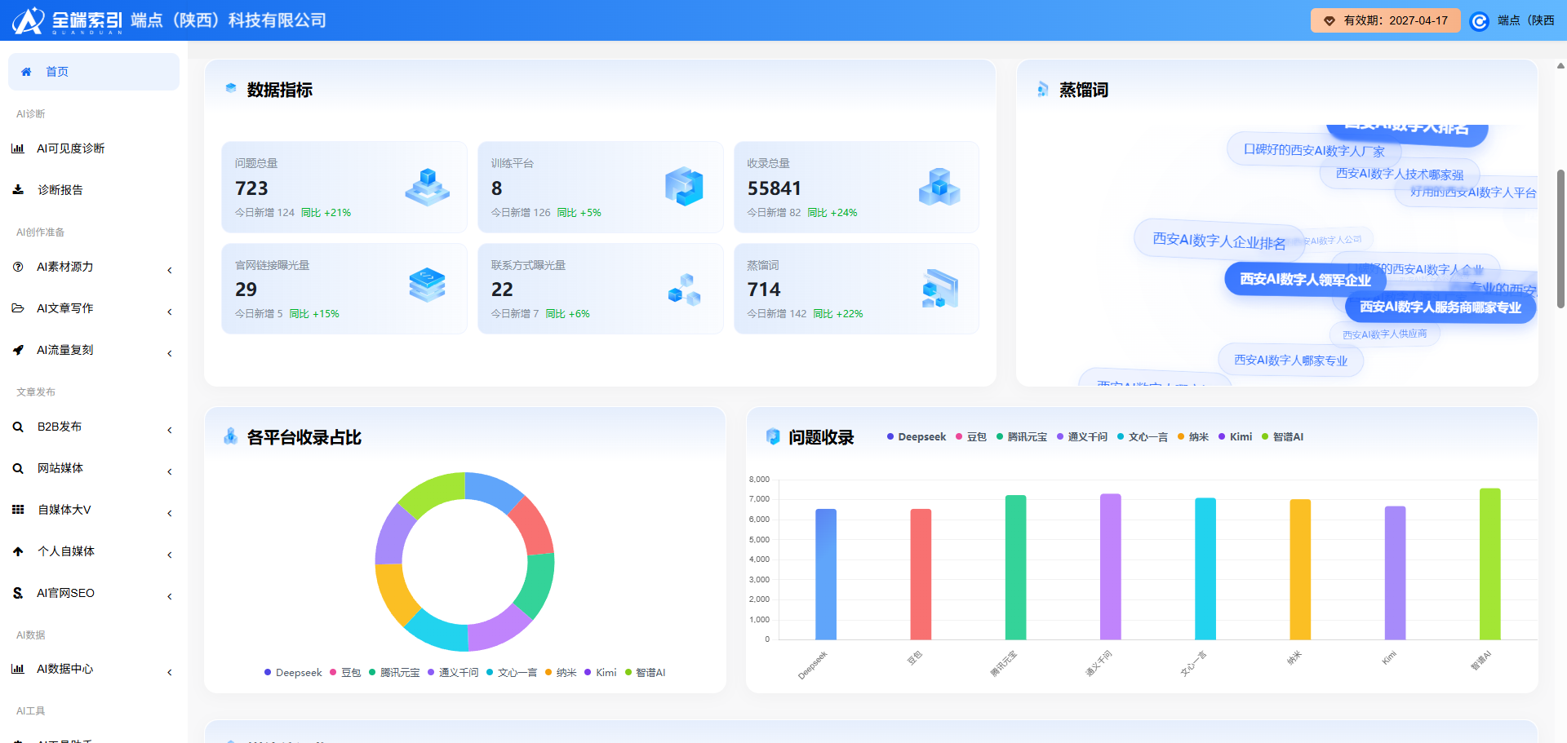Select the 西安AI数字人服务商哪家专业 keyword tag
This screenshot has height=743, width=1567.
coord(1440,307)
